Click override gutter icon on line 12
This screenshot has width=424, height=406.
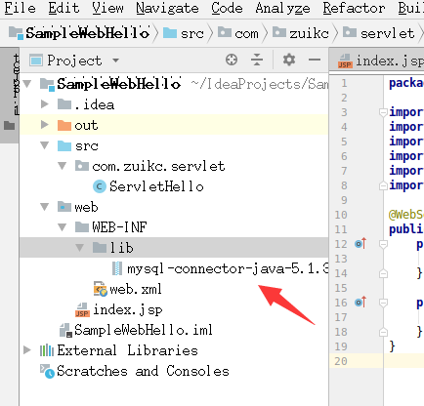point(360,243)
